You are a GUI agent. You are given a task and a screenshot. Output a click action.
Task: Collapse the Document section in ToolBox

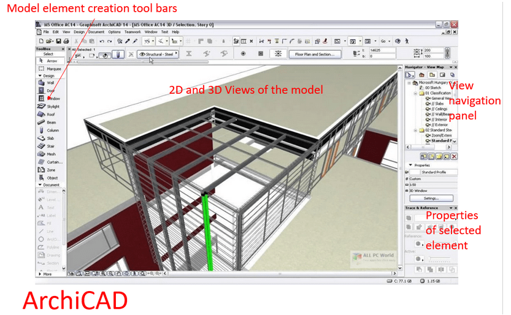40,184
